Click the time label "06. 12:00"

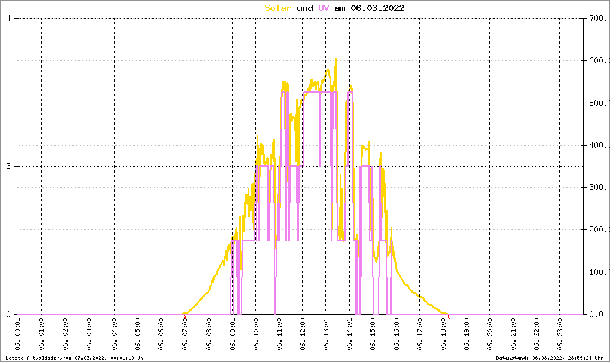[303, 335]
